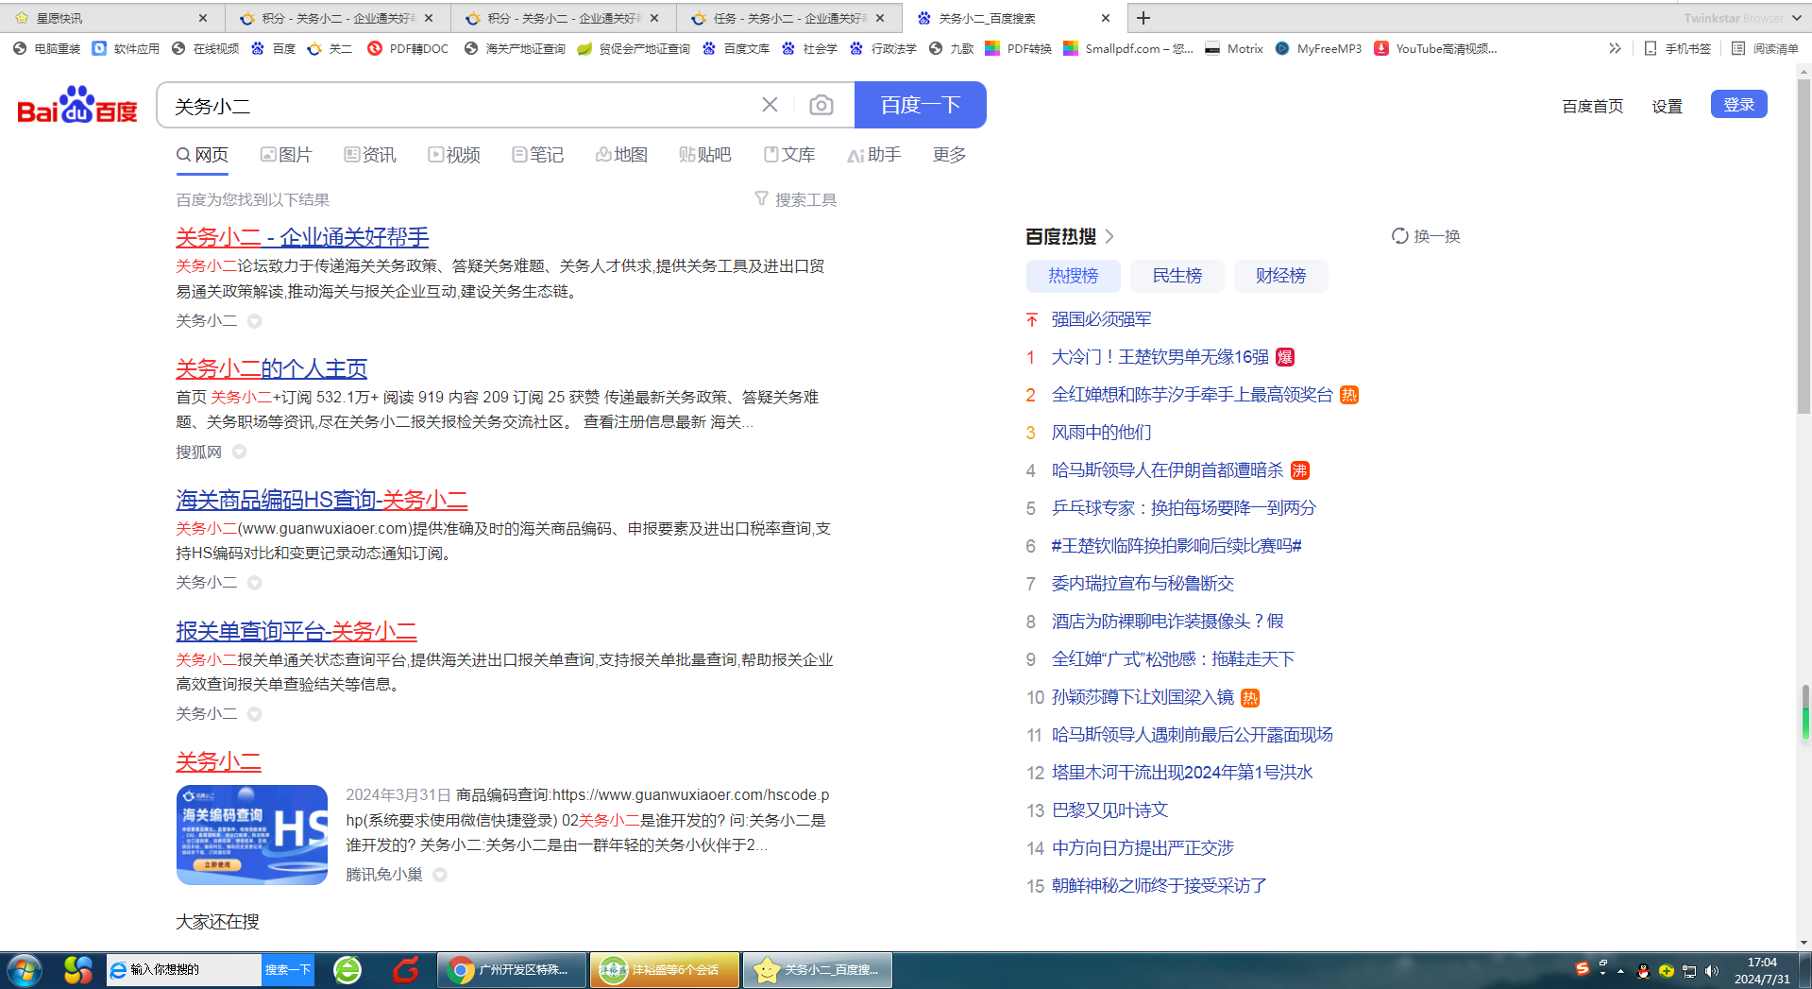Switch to 图片 tab
This screenshot has height=989, width=1812.
pyautogui.click(x=286, y=155)
